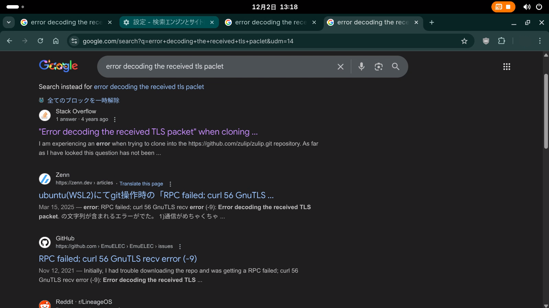Open more options for GitHub result
This screenshot has width=549, height=308.
(180, 247)
